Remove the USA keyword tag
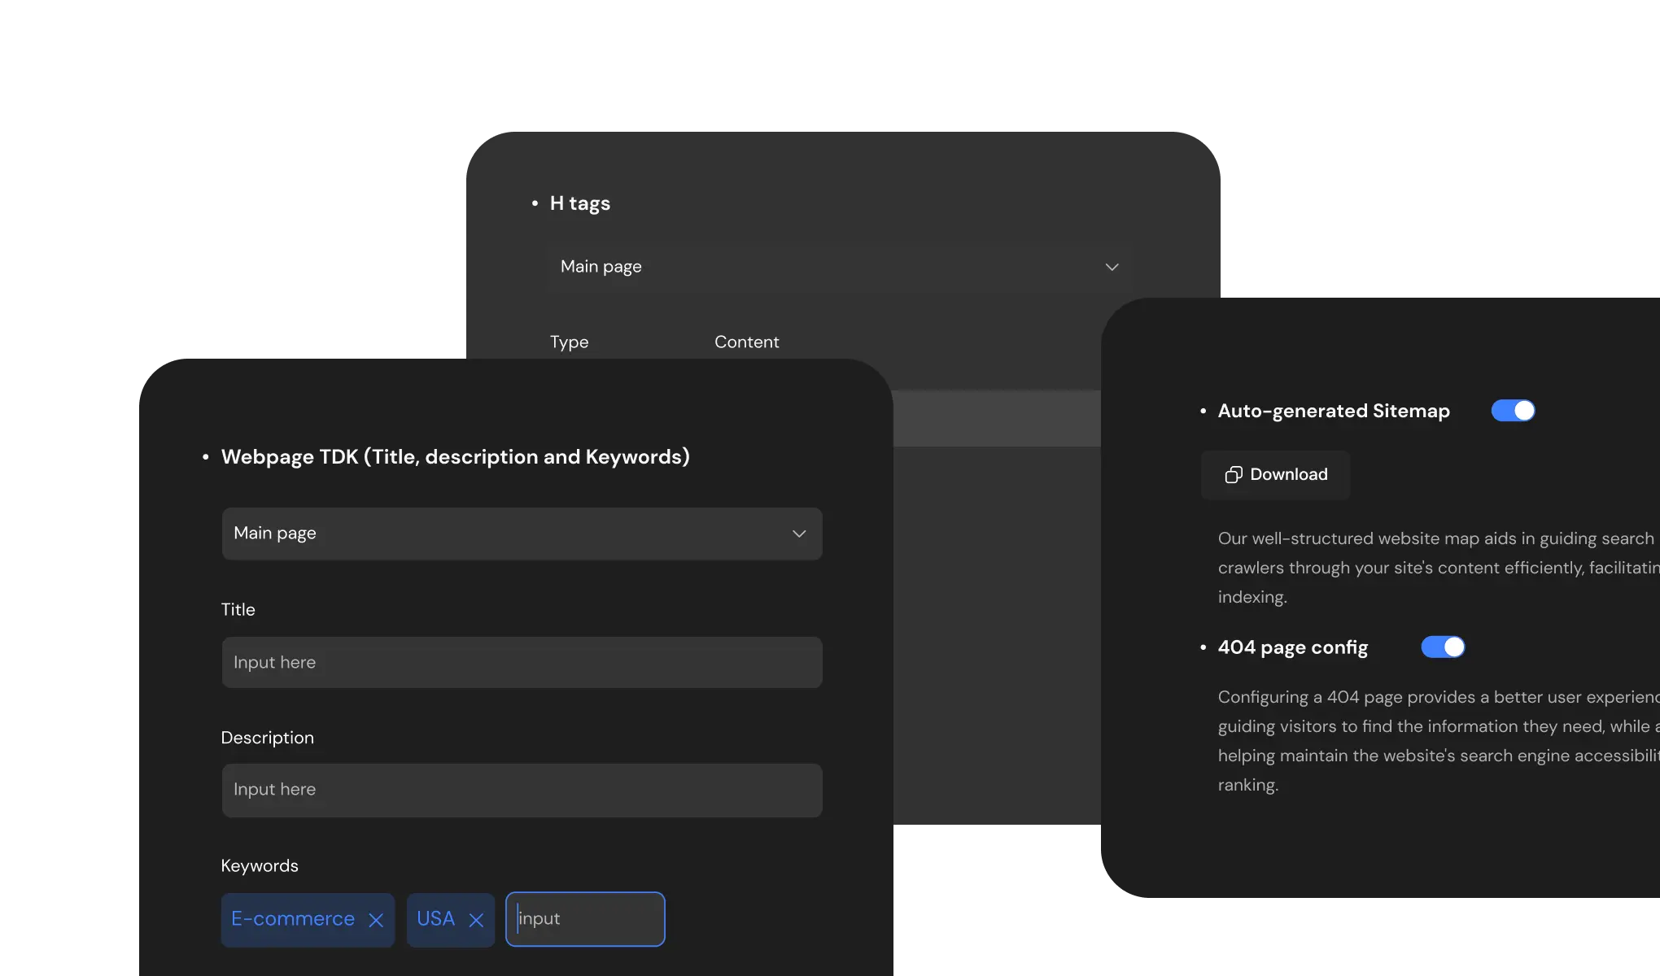 (x=477, y=920)
